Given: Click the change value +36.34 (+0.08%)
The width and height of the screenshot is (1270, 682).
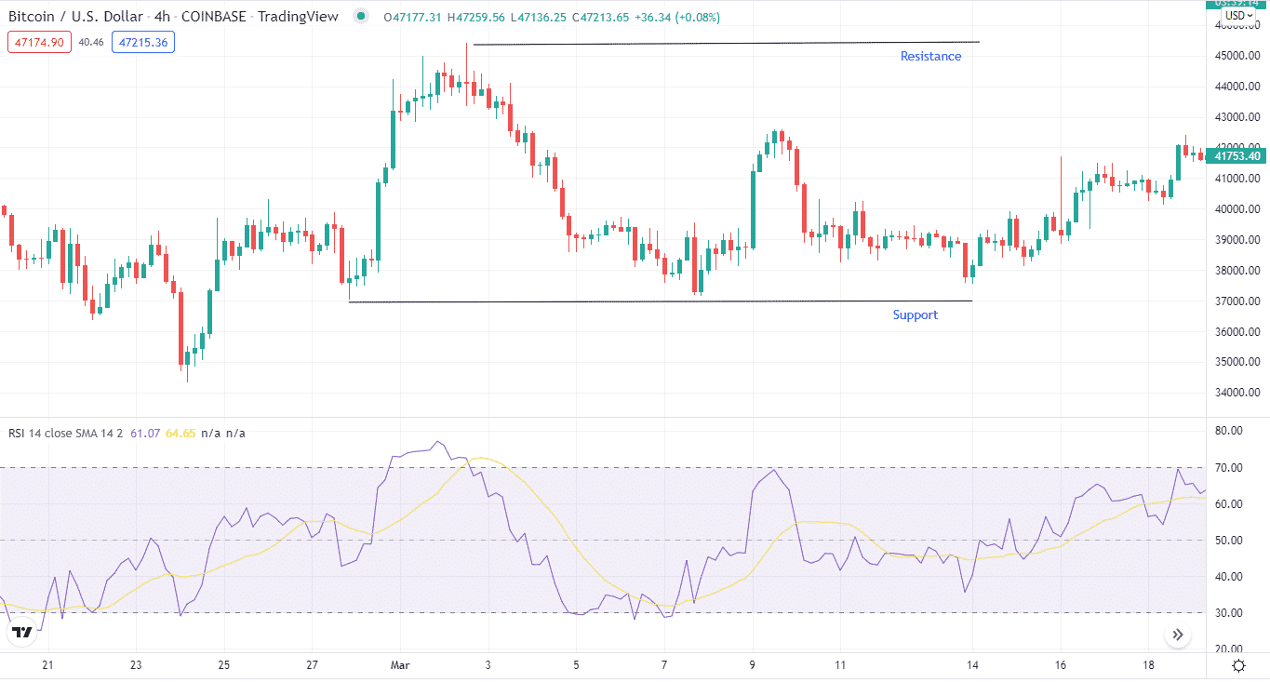Looking at the screenshot, I should click(x=677, y=17).
